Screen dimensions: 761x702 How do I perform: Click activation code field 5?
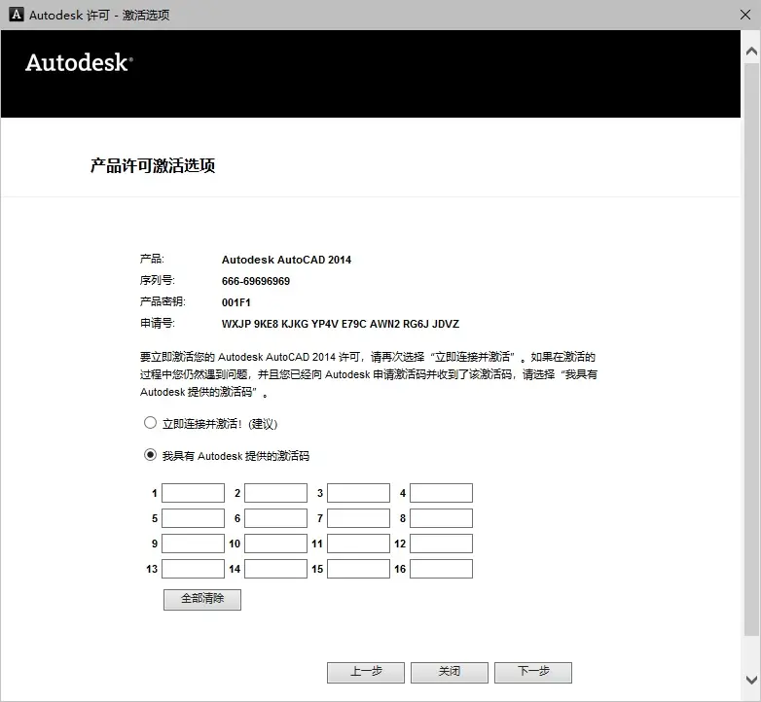[193, 518]
